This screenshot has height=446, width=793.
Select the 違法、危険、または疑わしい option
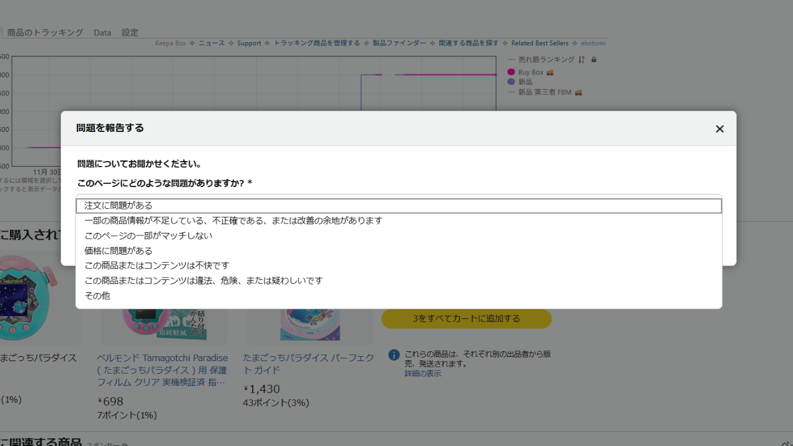point(203,281)
